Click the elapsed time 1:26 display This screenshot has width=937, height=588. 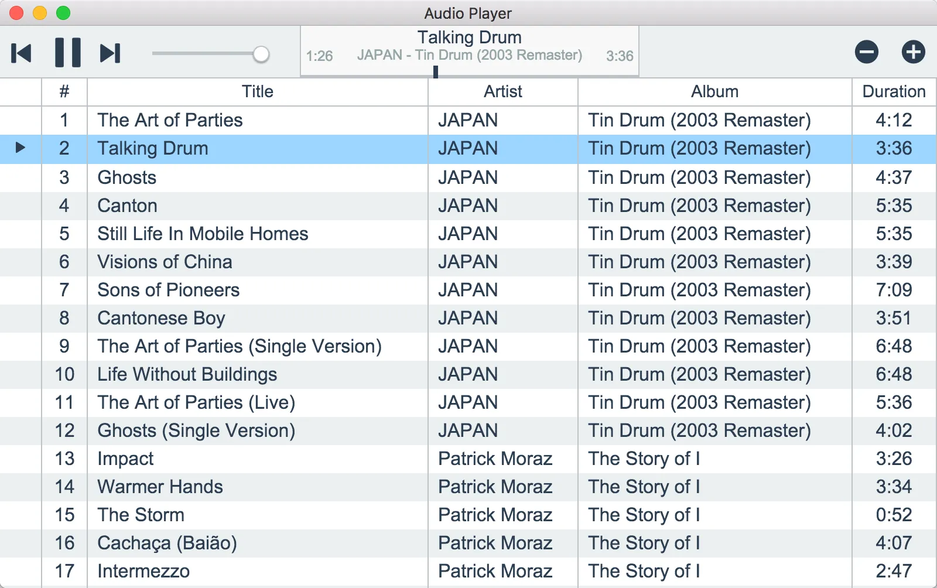point(319,56)
